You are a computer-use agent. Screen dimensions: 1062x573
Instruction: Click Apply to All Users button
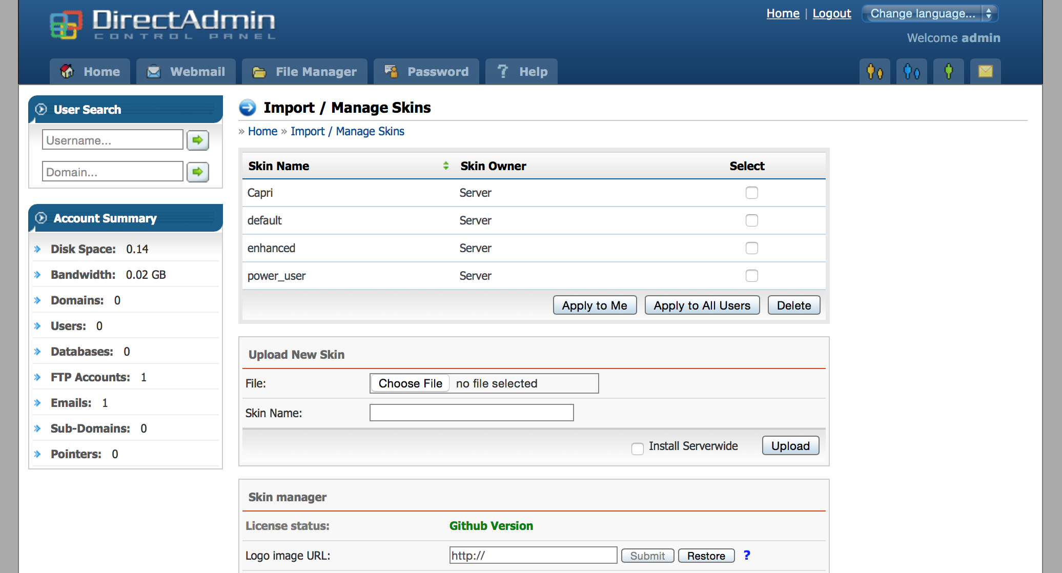click(702, 305)
